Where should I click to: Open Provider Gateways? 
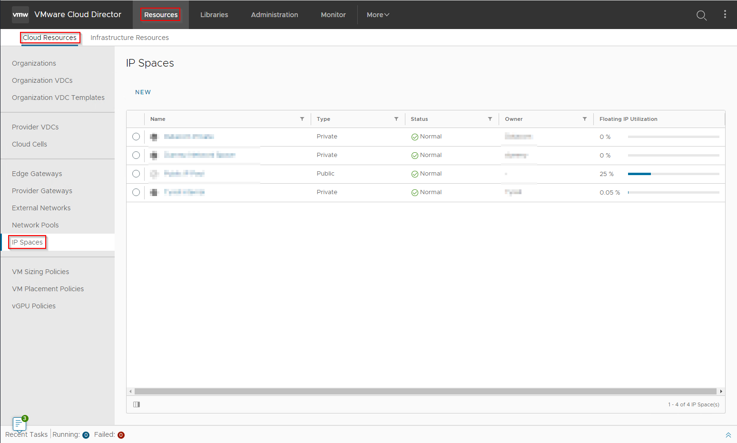click(x=42, y=191)
